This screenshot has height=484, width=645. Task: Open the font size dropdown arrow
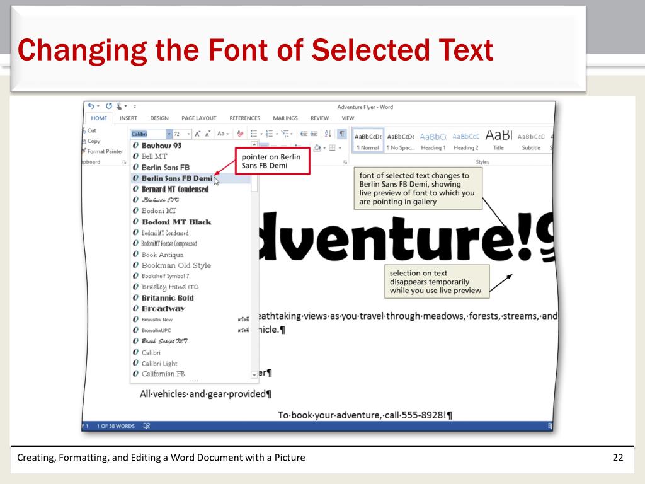pyautogui.click(x=188, y=134)
